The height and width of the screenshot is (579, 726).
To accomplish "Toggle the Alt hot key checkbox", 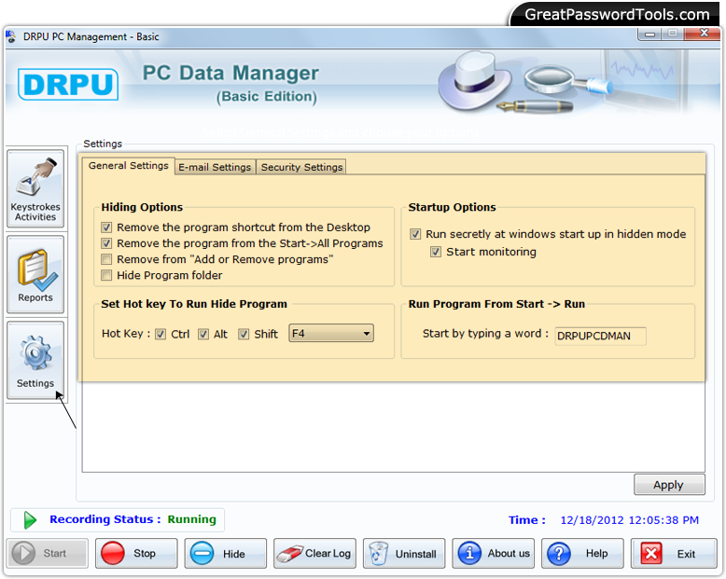I will [x=203, y=334].
